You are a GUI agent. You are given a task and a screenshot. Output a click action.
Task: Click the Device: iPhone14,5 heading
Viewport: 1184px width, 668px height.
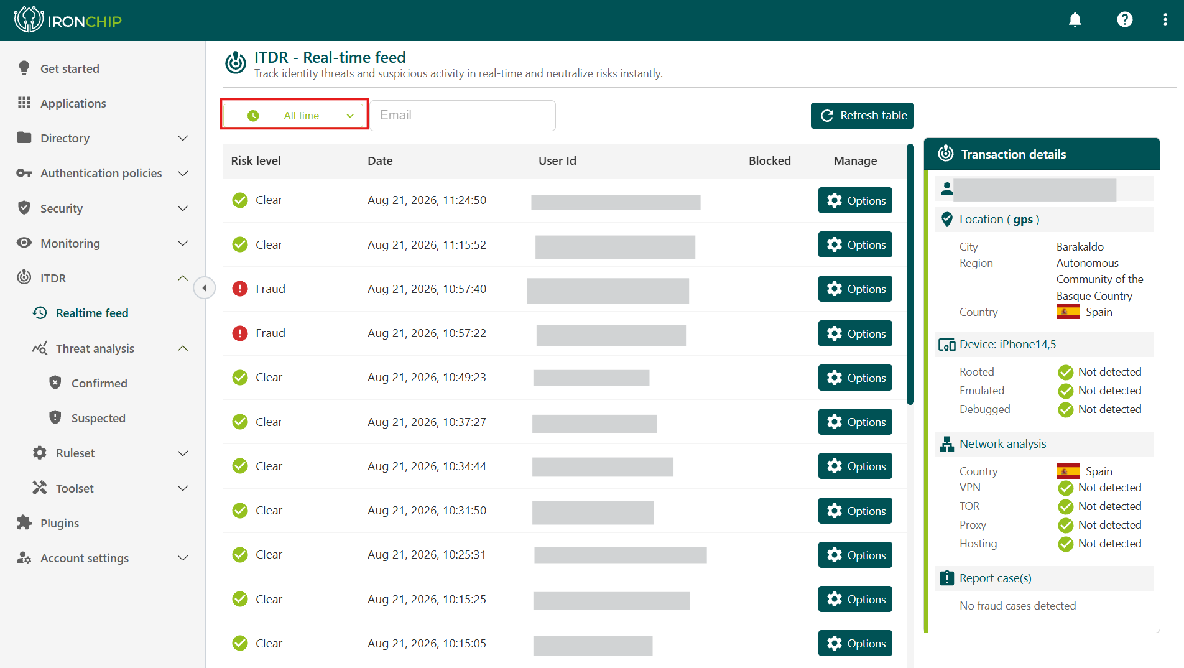[1007, 344]
